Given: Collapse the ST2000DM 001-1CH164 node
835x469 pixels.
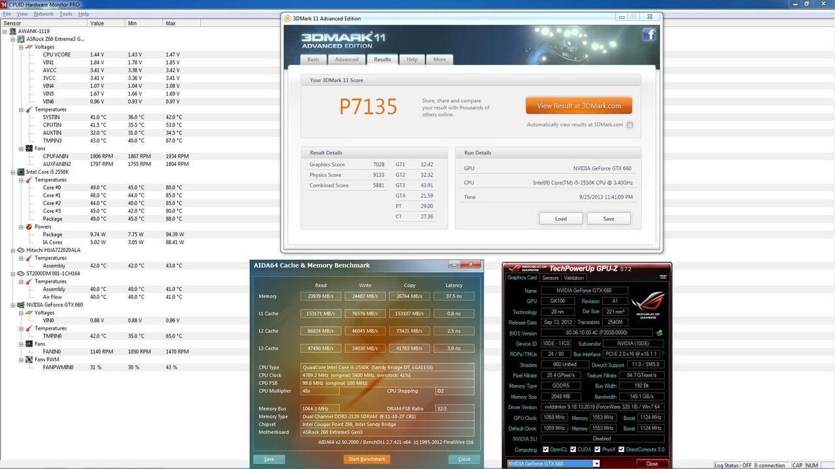Looking at the screenshot, I should [13, 274].
